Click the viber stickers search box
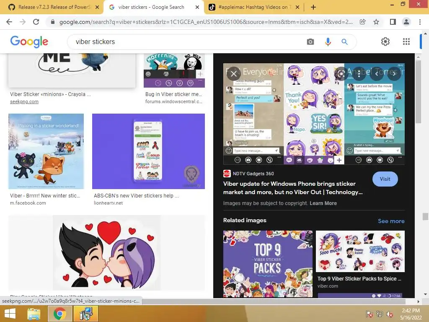 click(189, 42)
